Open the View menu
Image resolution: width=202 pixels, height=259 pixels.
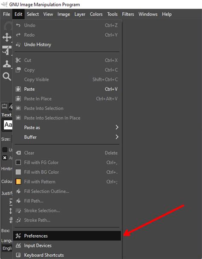pos(48,14)
